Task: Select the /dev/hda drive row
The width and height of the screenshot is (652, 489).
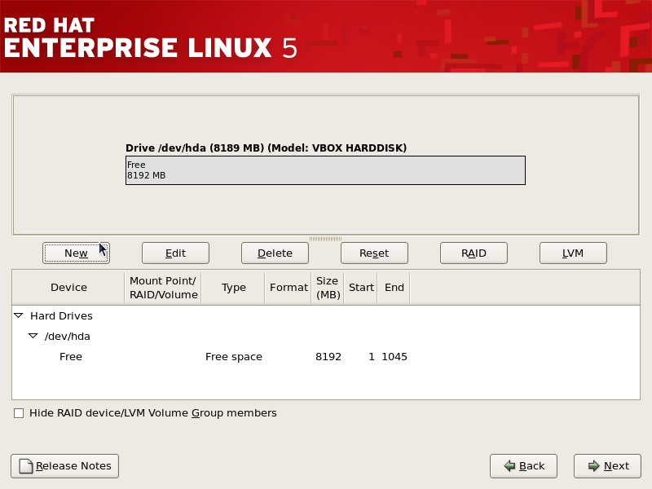Action: point(325,337)
